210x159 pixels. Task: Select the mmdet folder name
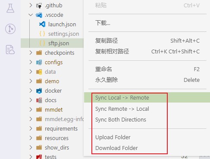(53, 110)
